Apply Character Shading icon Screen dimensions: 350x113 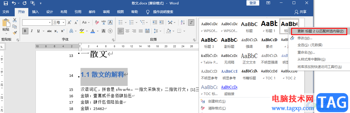(104, 31)
